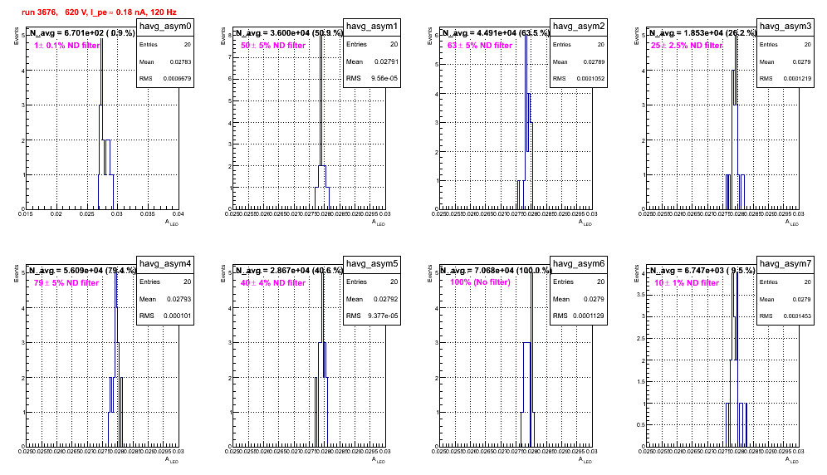This screenshot has width=827, height=475.
Task: Click Mean value 0.02791 in havg_asym1 box
Action: (386, 61)
